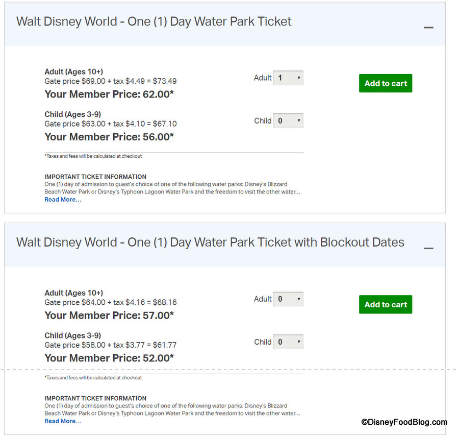Image resolution: width=459 pixels, height=436 pixels.
Task: Open Adult quantity dropdown for the Blockout Dates ticket
Action: click(288, 299)
